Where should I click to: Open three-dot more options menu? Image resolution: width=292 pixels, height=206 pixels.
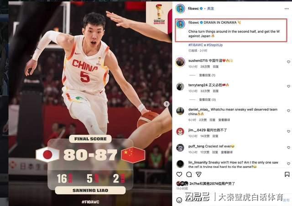tap(287, 9)
